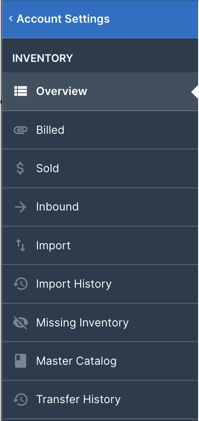Click the Transfer History clock icon
Screen dimensions: 199x421
(x=21, y=400)
